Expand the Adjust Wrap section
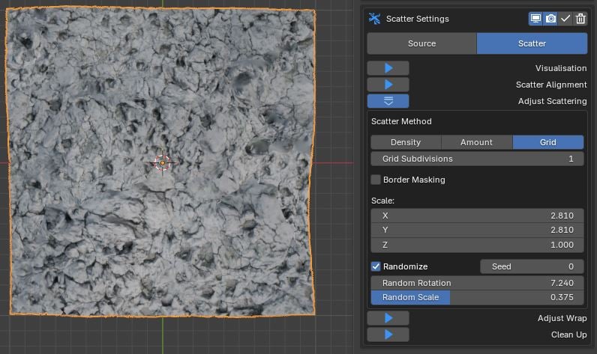Image resolution: width=597 pixels, height=354 pixels. pyautogui.click(x=388, y=318)
